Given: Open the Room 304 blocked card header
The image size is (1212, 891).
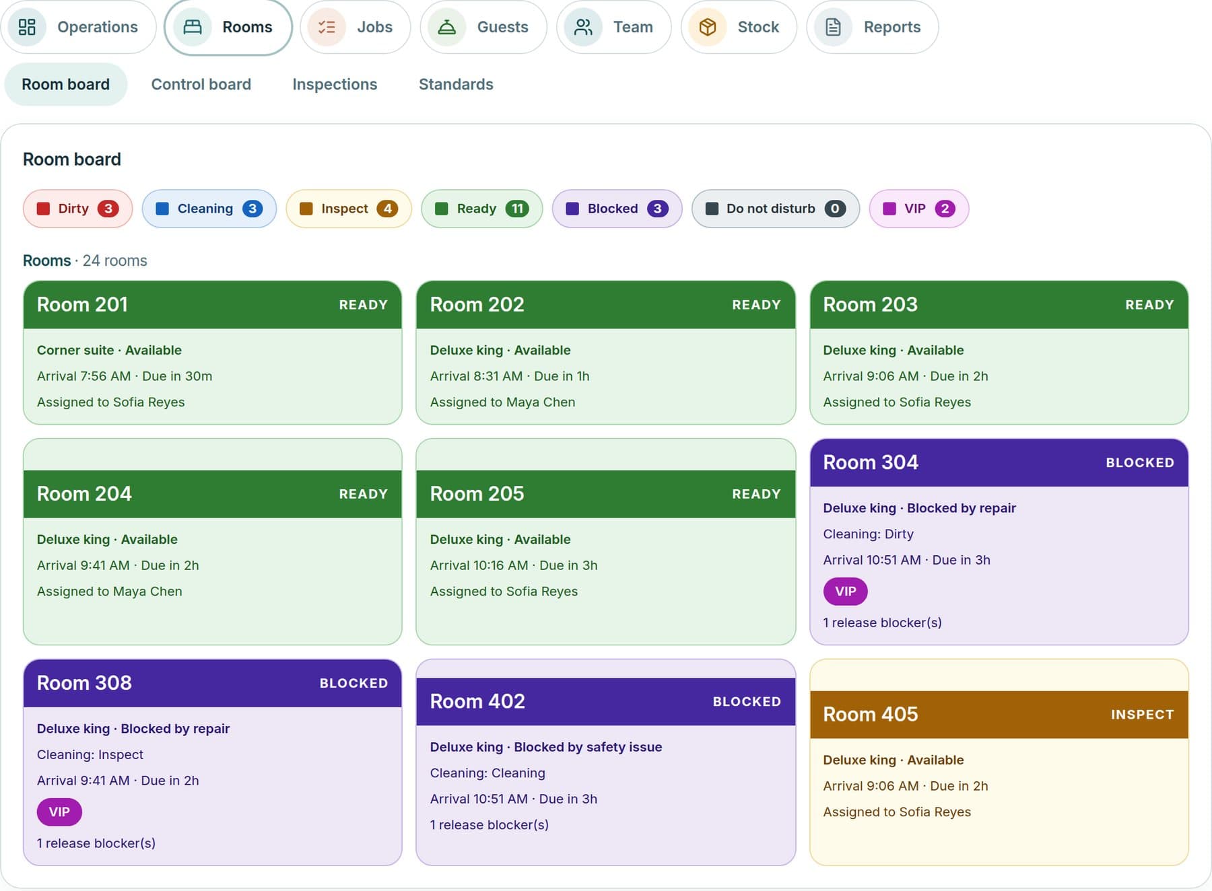Looking at the screenshot, I should pyautogui.click(x=999, y=463).
